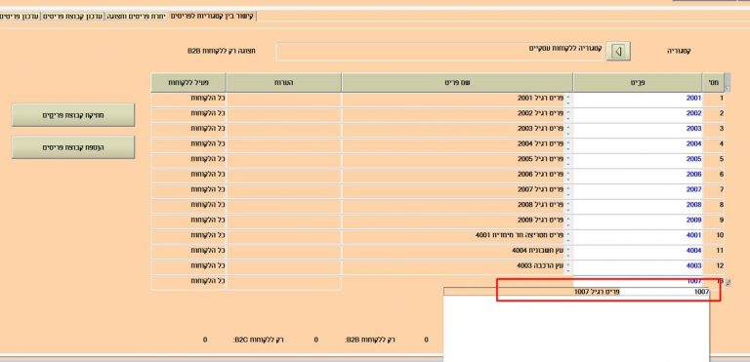750x362 pixels.
Task: Click the 'פעיל ללקוחות' column header
Action: (x=188, y=83)
